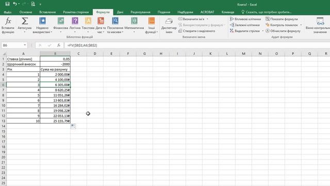Click the Автосума sigma icon

[25, 25]
